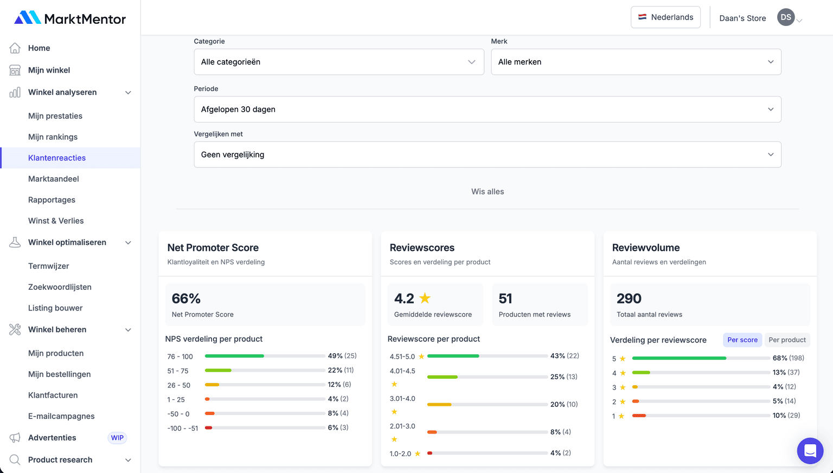
Task: Open the Vergelijken met dropdown
Action: (x=487, y=154)
